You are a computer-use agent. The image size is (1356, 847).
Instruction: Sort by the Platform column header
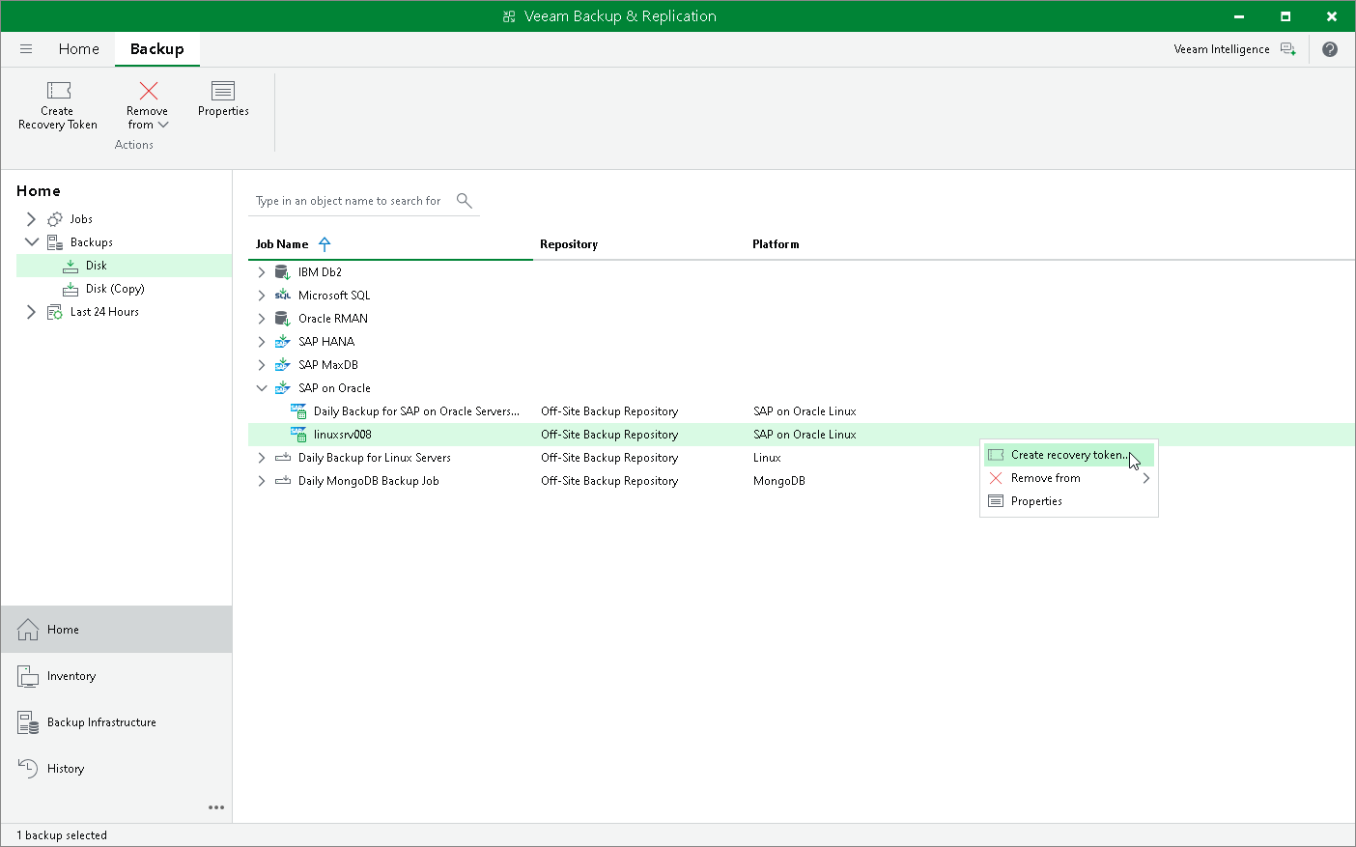click(x=776, y=244)
